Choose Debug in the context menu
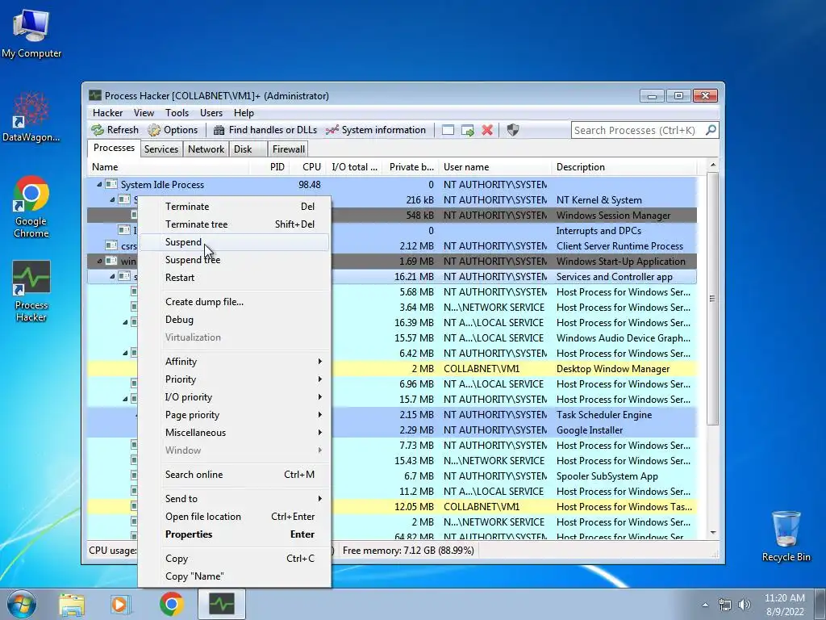The height and width of the screenshot is (620, 826). pyautogui.click(x=235, y=320)
